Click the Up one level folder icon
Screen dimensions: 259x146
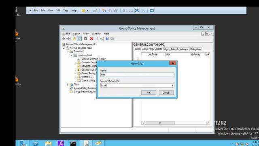tap(74, 39)
